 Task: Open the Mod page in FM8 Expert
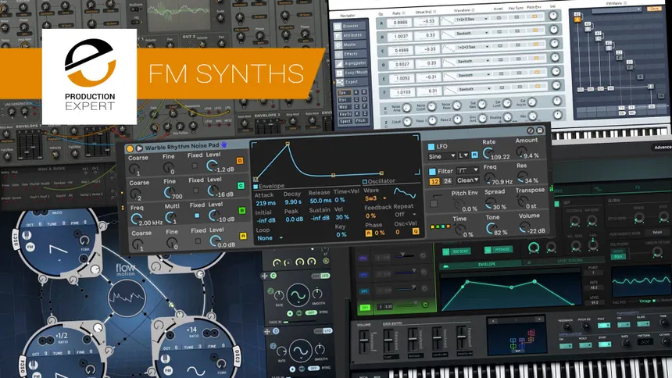click(x=344, y=107)
